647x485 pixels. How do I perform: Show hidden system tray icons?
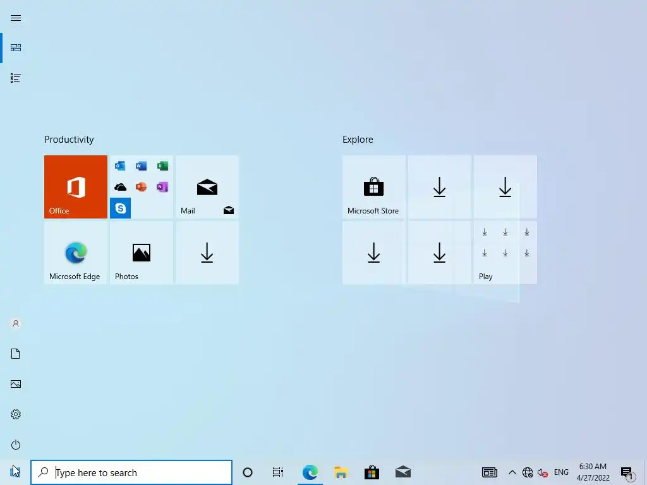tap(512, 472)
